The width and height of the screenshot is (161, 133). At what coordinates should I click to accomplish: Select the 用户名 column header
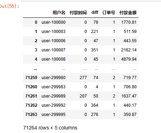point(59,12)
